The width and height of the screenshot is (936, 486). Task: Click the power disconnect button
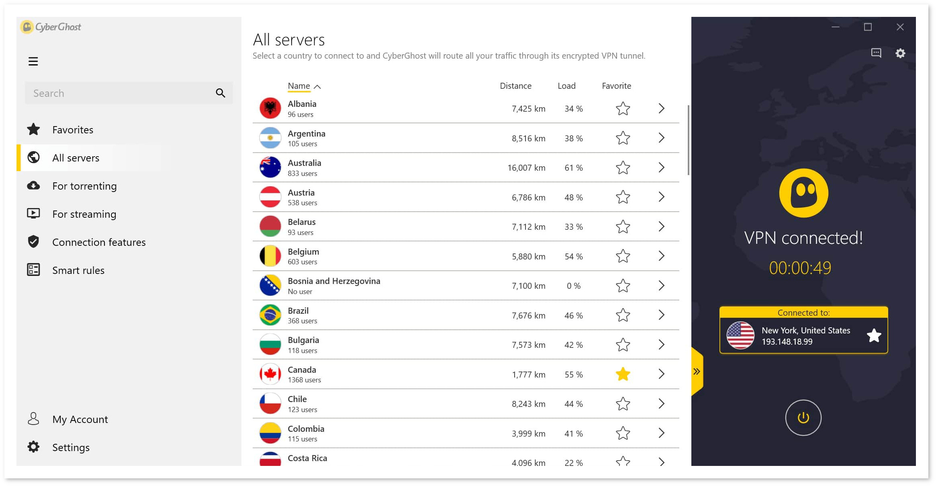803,418
